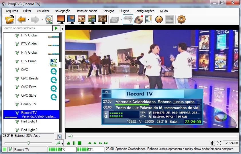Viewport: 241px width, 154px height.
Task: Click the eject button
Action: [69, 143]
